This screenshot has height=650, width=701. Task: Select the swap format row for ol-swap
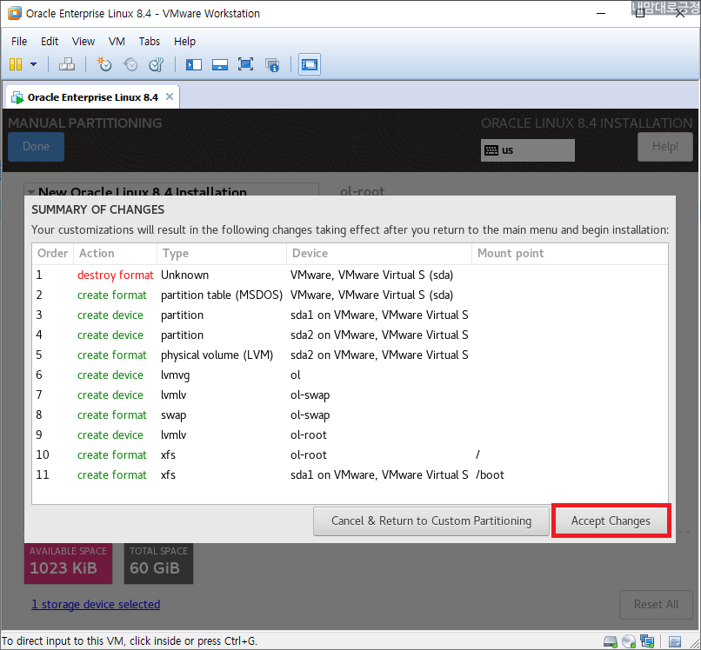click(350, 415)
